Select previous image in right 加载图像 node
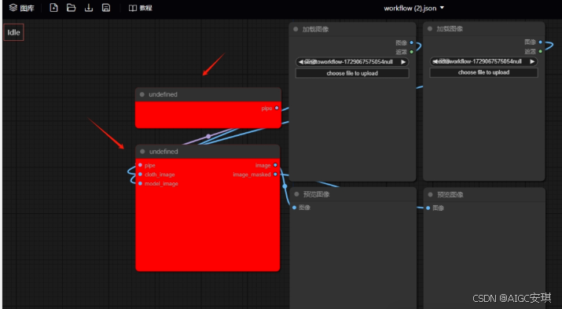Screen dimensions: 562x309 pyautogui.click(x=435, y=61)
